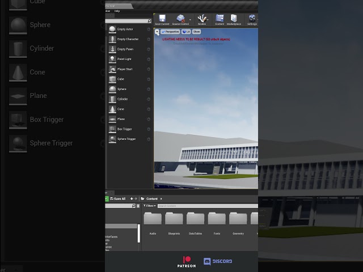
Task: Click the Content breadcrumb label
Action: (152, 199)
